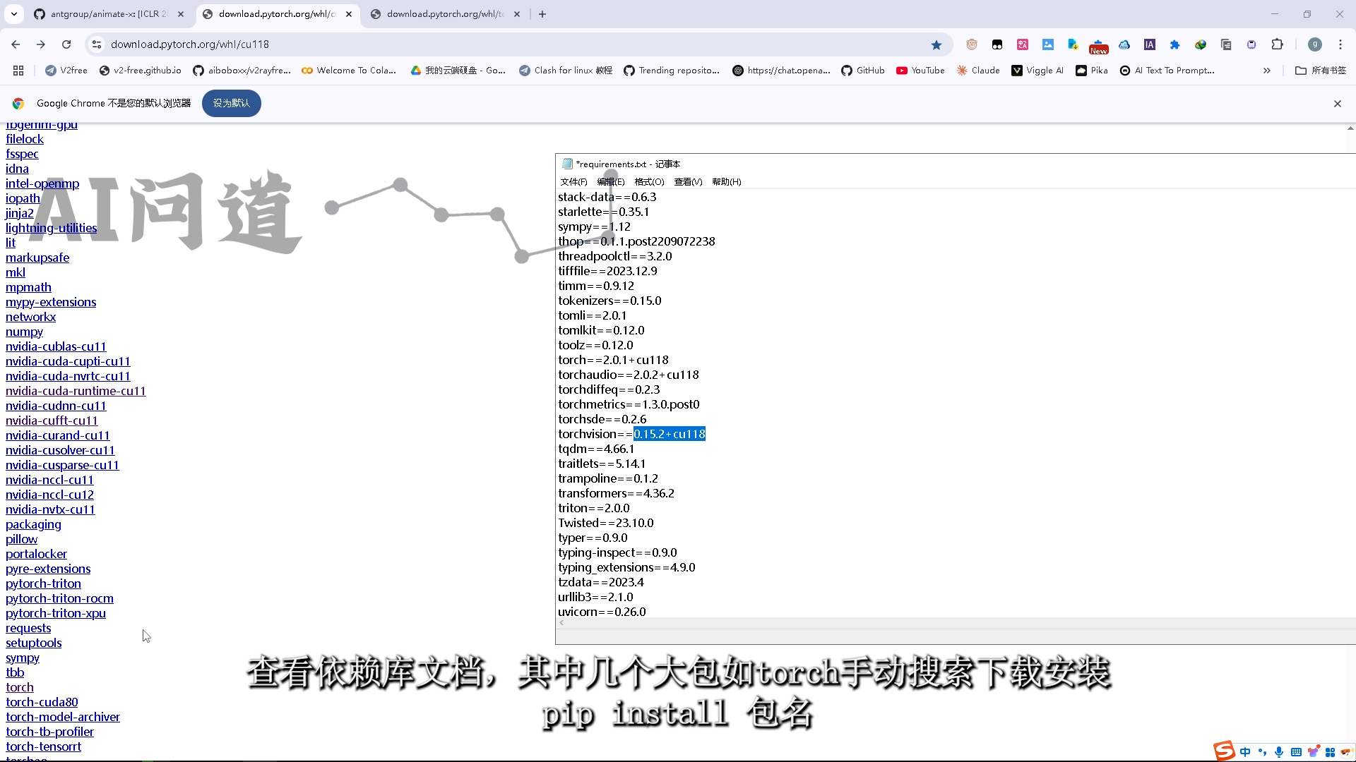This screenshot has width=1356, height=762.
Task: Open the Chrome extensions puzzle icon
Action: point(1277,44)
